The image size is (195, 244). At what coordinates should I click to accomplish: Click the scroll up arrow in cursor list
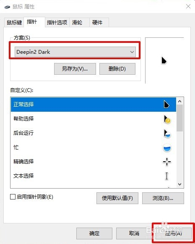(180, 101)
